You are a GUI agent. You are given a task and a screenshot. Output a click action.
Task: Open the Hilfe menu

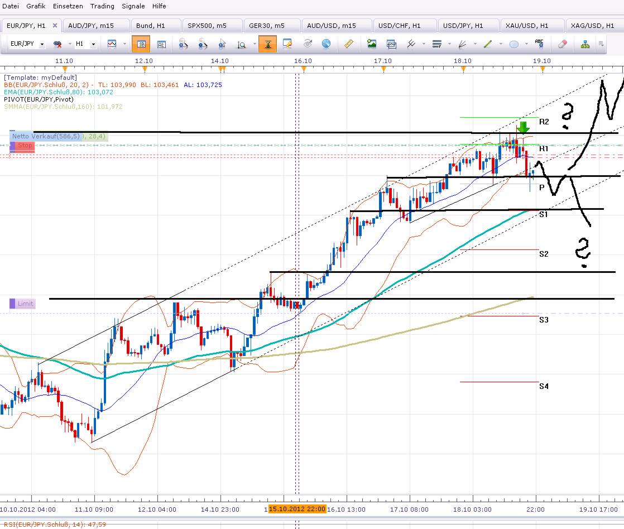tap(159, 6)
